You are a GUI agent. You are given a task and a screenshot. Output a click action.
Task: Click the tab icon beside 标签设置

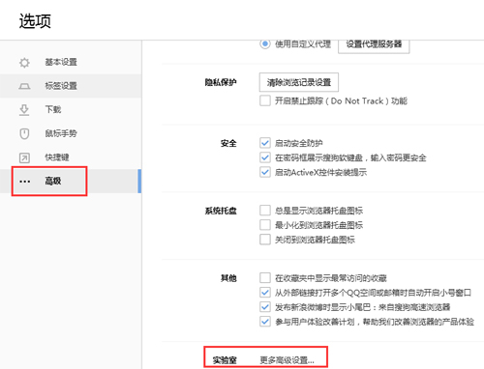24,86
